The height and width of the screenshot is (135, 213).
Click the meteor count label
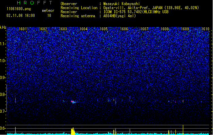(x=48, y=10)
